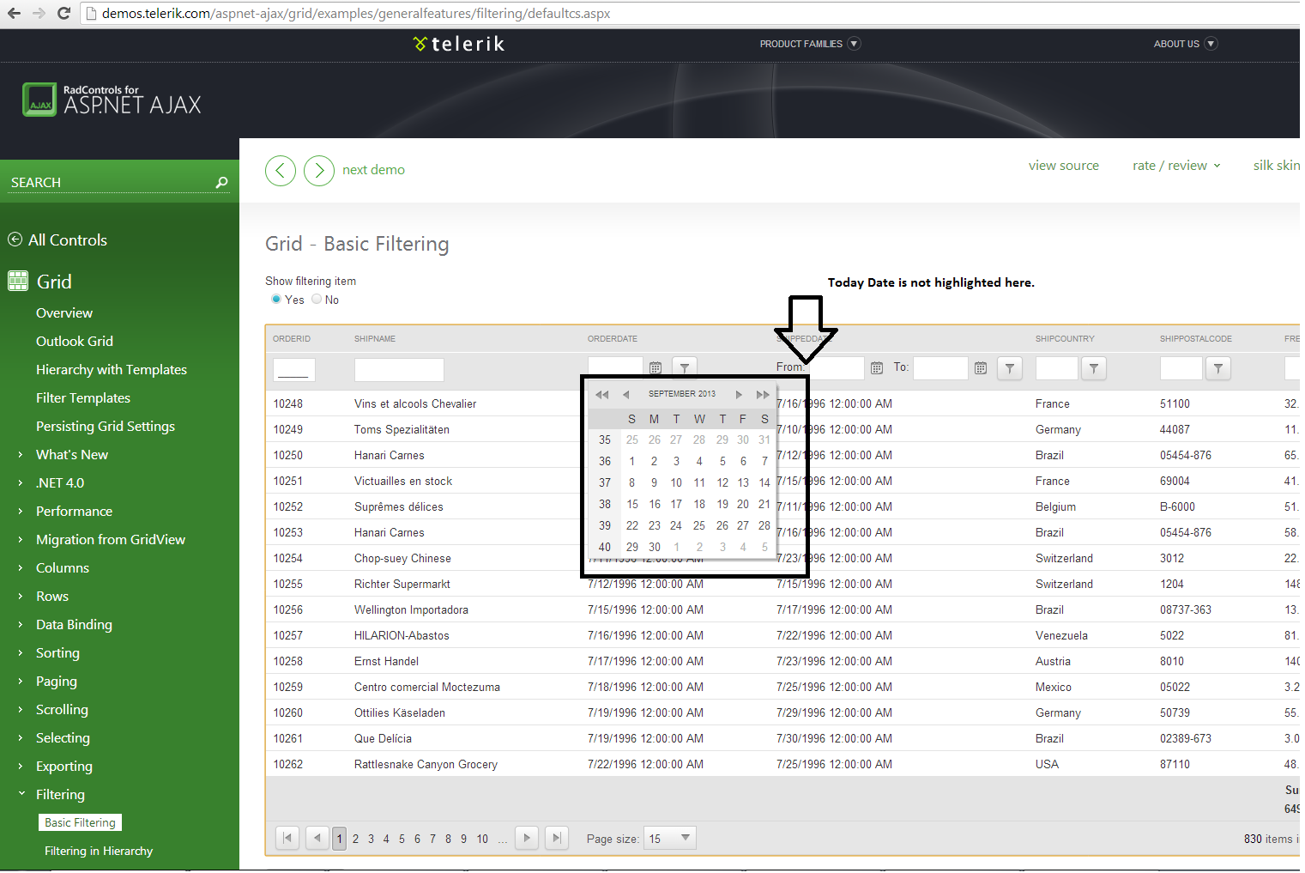Expand the Migration from GridView section
The height and width of the screenshot is (873, 1305).
(x=21, y=540)
